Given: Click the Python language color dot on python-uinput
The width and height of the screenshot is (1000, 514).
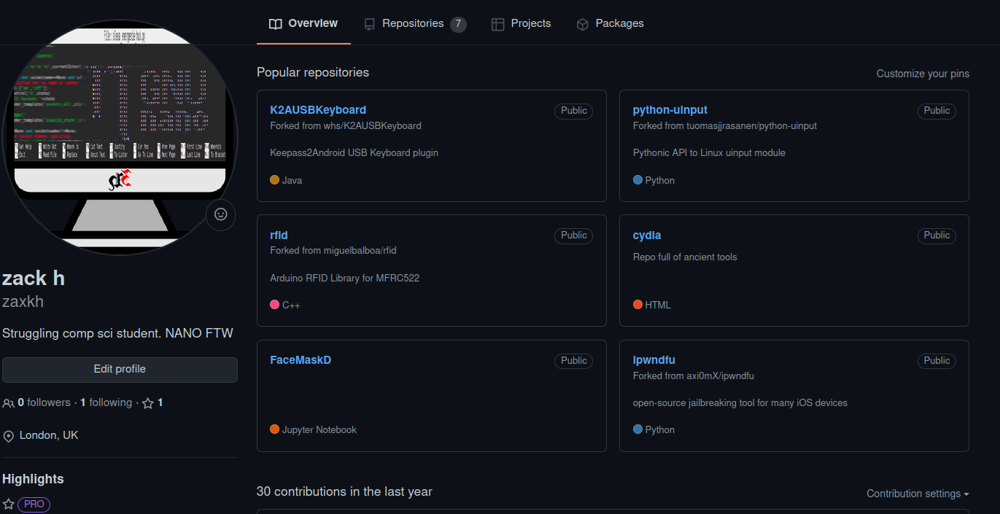Looking at the screenshot, I should tap(637, 180).
